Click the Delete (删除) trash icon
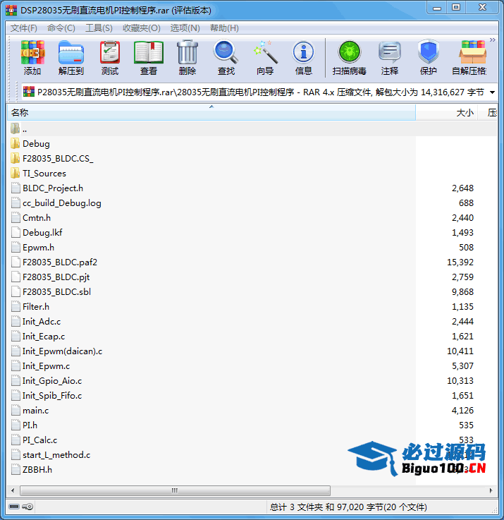 coord(188,57)
